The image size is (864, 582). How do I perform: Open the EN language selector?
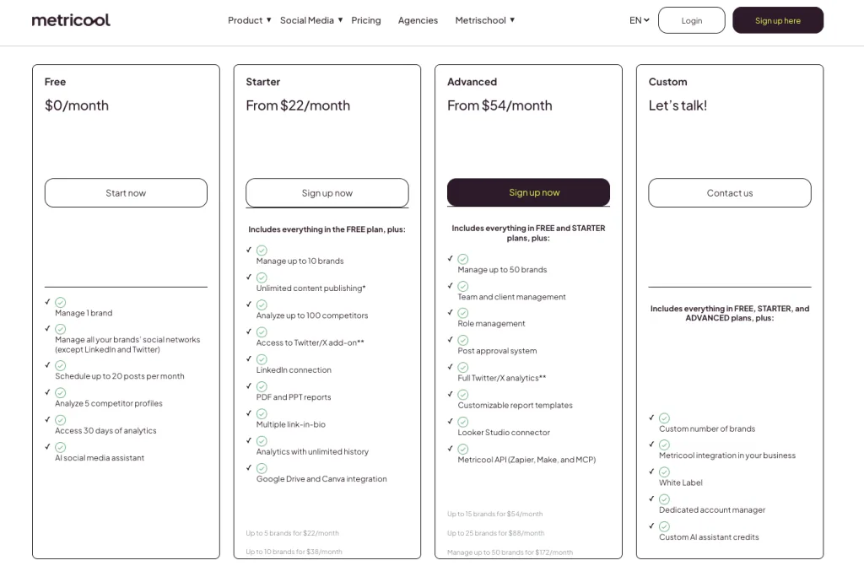(640, 20)
